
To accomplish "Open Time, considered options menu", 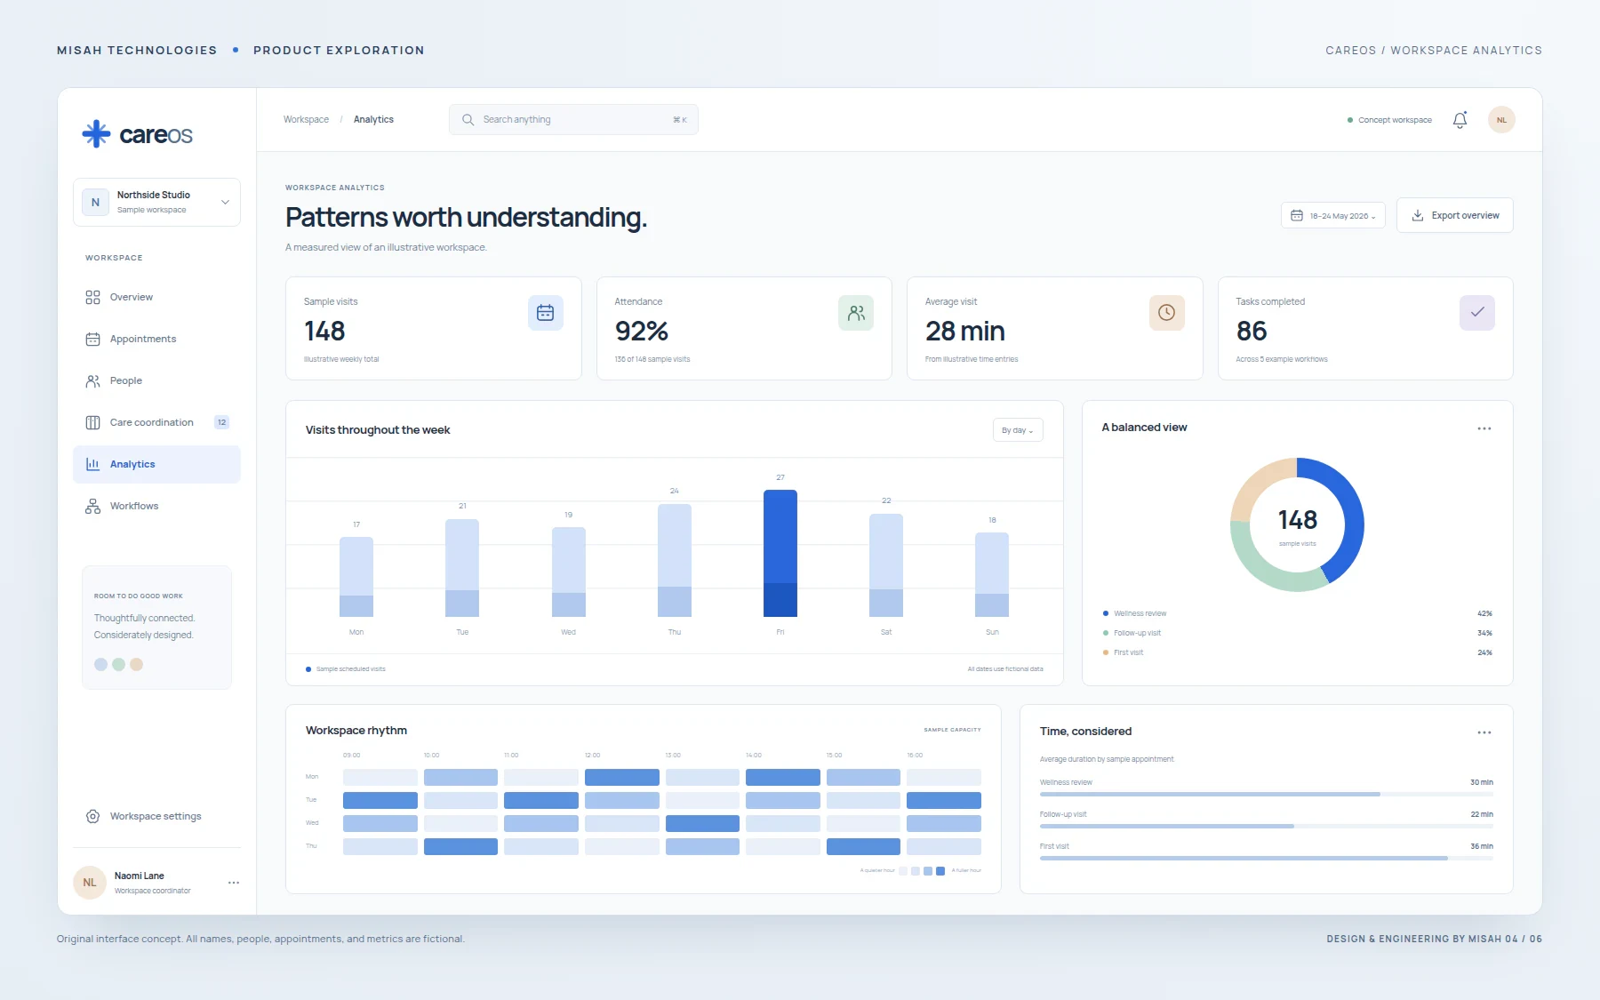I will point(1484,732).
